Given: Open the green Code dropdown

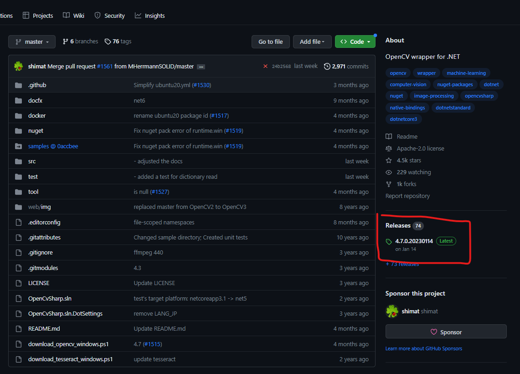Looking at the screenshot, I should pyautogui.click(x=355, y=42).
